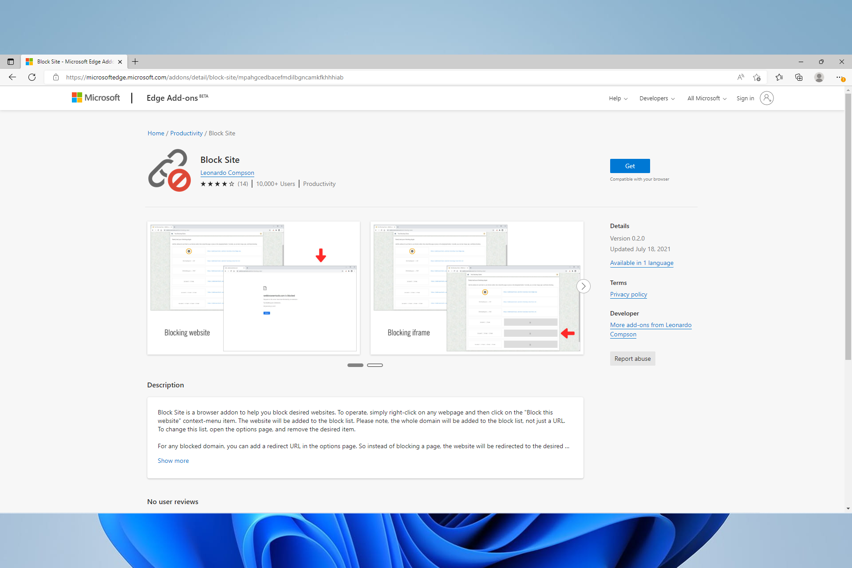Click the Microsoft logo icon
The height and width of the screenshot is (568, 852).
point(77,98)
